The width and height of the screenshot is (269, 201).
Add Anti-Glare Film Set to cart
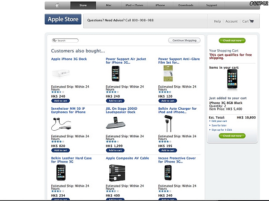pos(168,101)
